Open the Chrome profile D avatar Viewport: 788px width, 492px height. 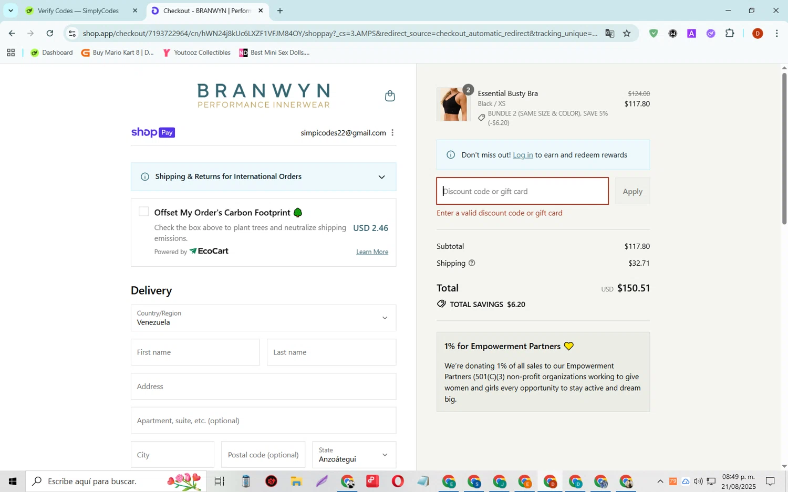[758, 34]
